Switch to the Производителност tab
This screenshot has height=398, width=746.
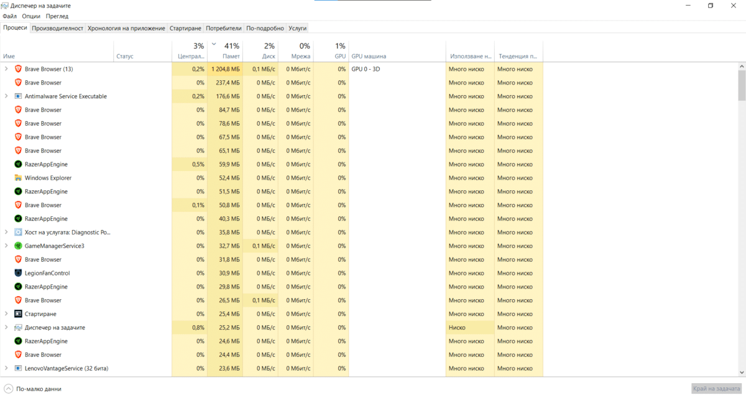pyautogui.click(x=58, y=28)
